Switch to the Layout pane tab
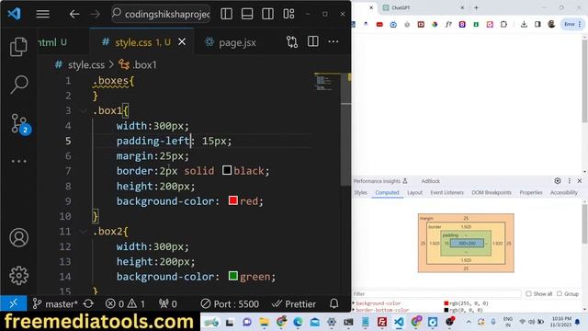 [x=414, y=192]
